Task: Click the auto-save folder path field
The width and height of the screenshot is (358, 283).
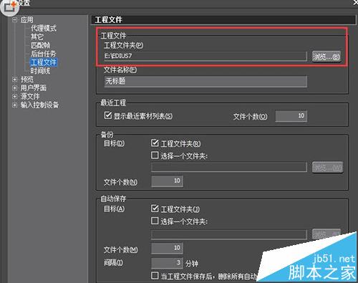Action: point(229,234)
